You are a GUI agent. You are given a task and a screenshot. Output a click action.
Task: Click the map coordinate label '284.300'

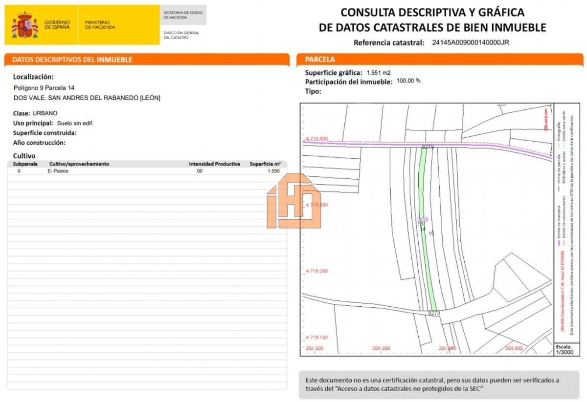point(381,348)
